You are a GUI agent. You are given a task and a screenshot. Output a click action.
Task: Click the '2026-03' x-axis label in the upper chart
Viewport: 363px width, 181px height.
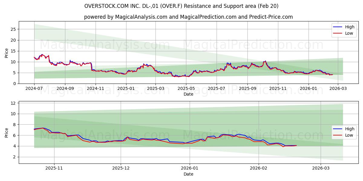tap(338, 89)
